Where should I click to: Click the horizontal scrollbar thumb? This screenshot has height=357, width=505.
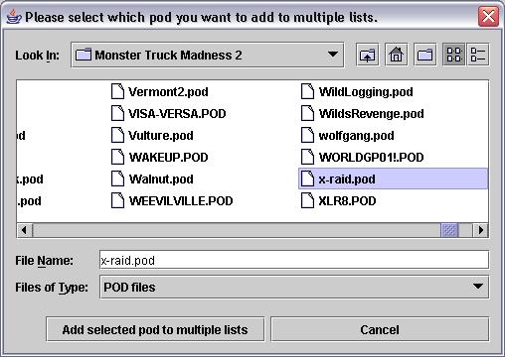(449, 230)
